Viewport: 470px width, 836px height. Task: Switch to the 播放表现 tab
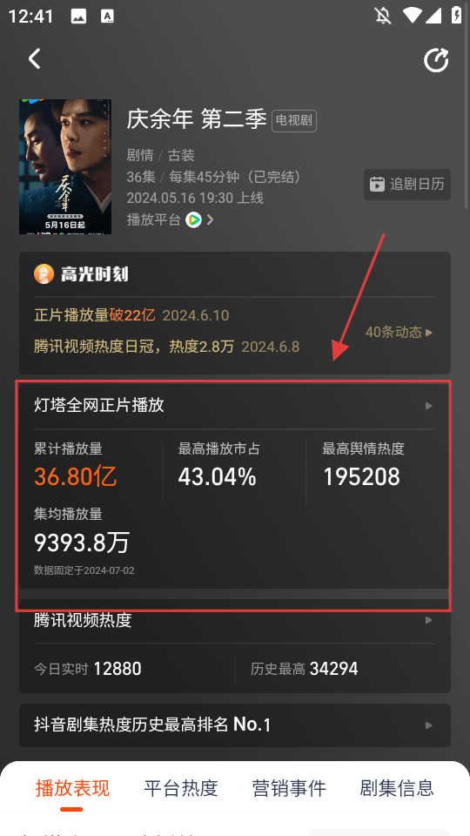(72, 788)
